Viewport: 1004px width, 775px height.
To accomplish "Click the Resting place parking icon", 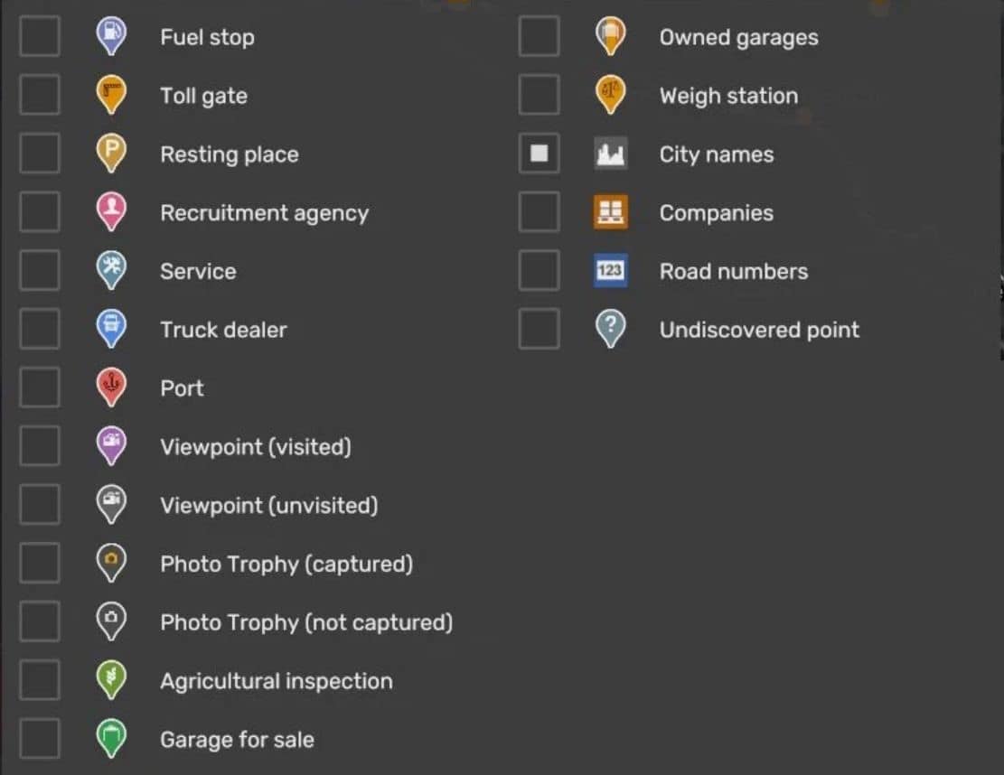I will pos(111,154).
